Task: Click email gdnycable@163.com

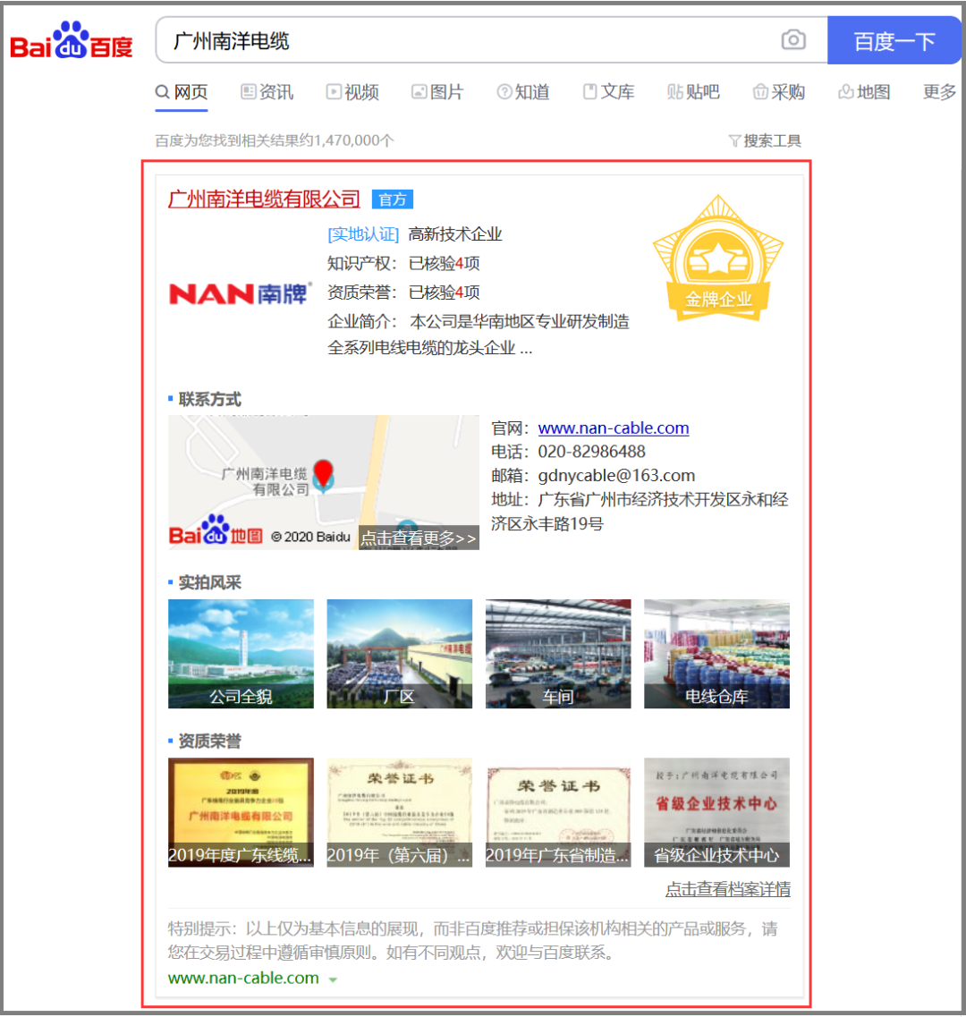Action: tap(616, 476)
